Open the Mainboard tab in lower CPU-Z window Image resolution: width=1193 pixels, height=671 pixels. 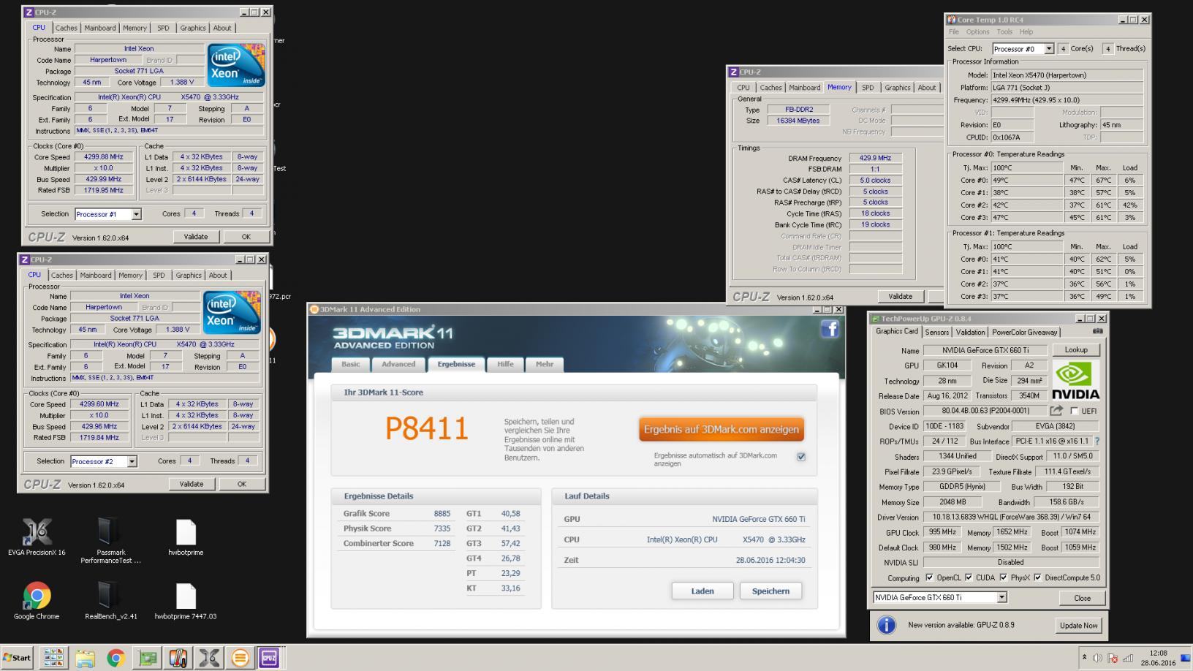pos(96,276)
